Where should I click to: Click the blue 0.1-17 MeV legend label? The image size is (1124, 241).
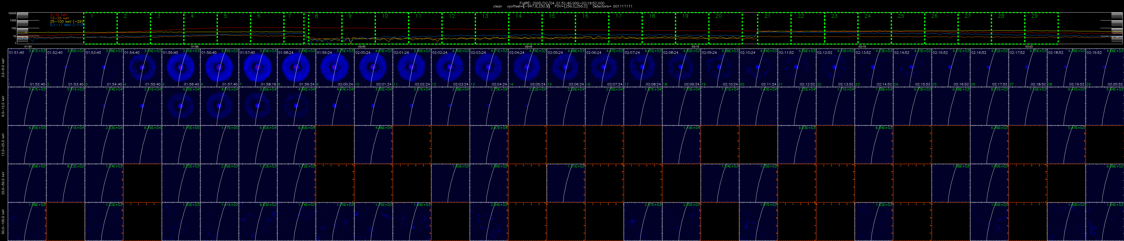point(67,25)
